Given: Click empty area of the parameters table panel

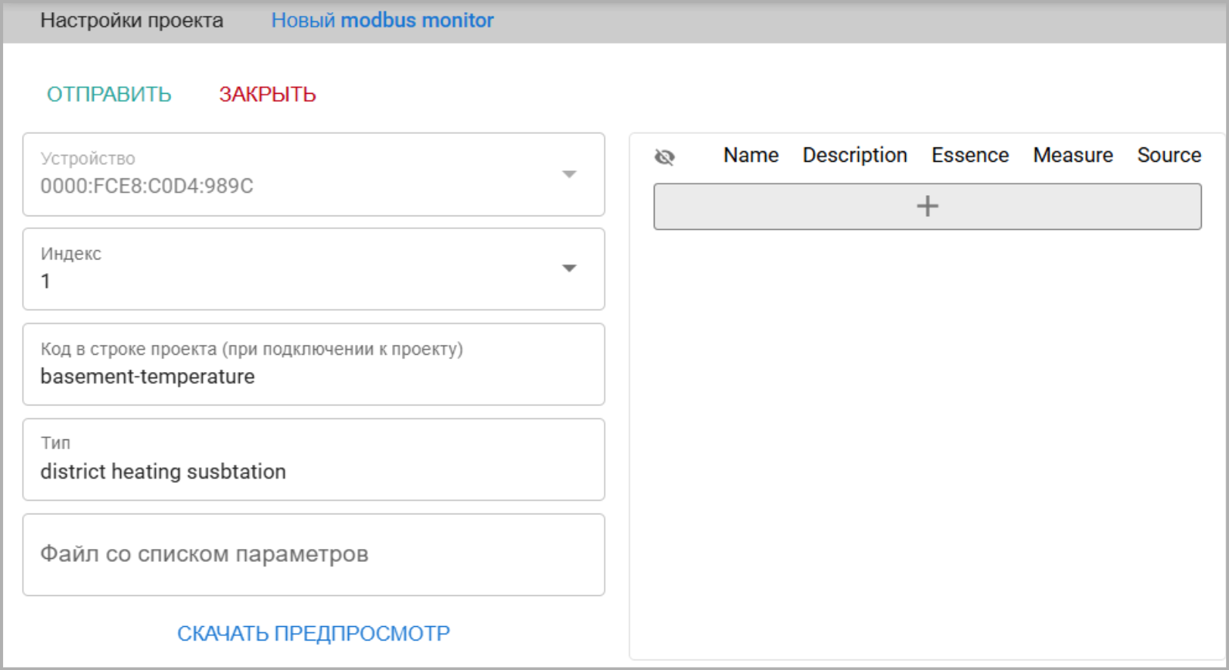Looking at the screenshot, I should [927, 439].
